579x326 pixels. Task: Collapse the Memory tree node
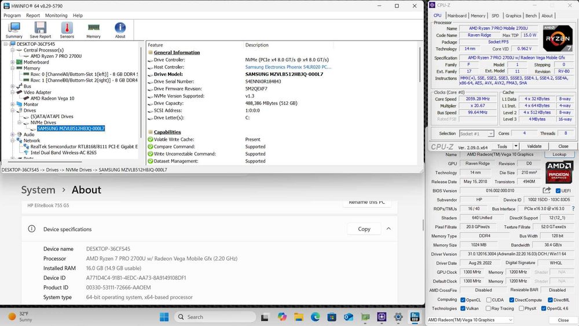(13, 68)
